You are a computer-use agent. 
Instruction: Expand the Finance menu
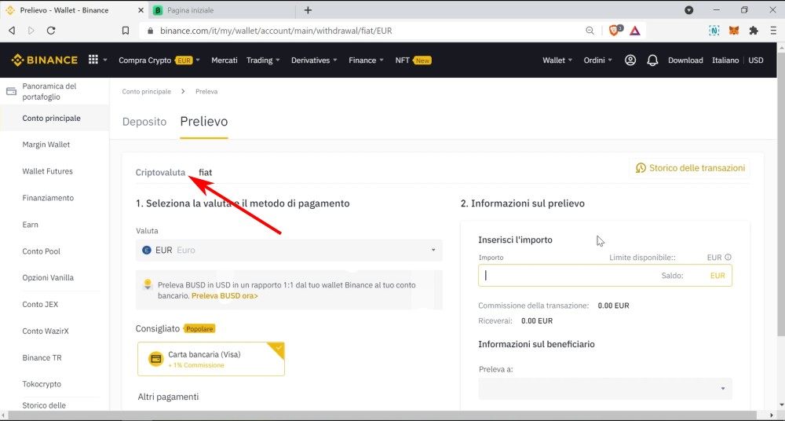tap(366, 60)
